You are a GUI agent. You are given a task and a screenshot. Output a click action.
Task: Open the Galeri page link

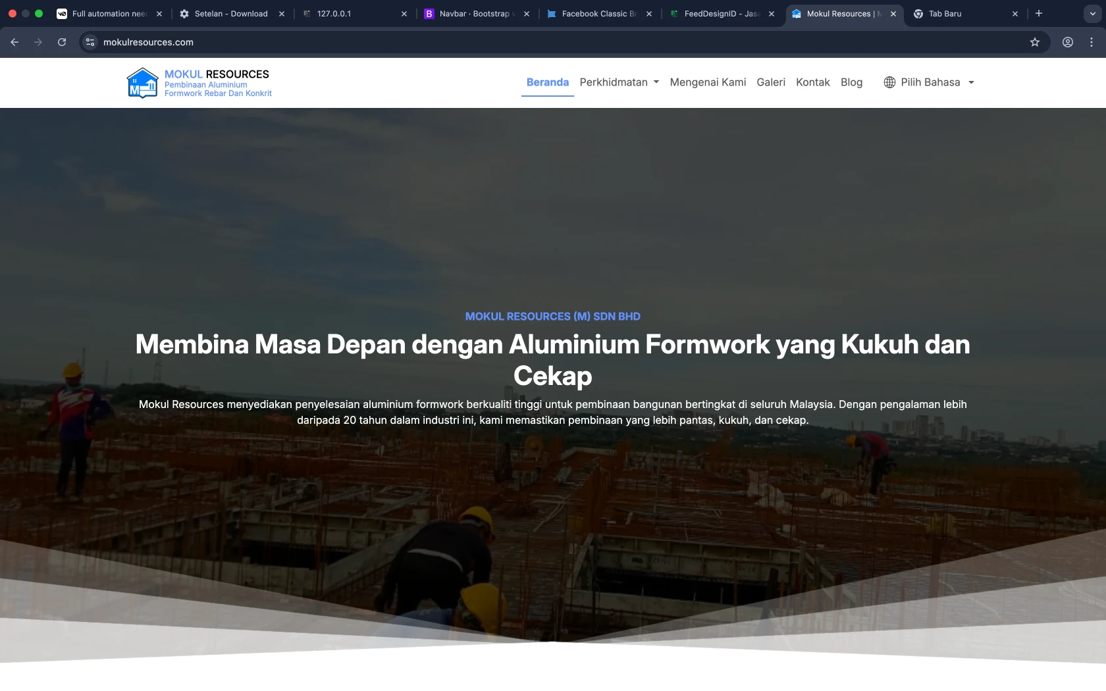coord(771,82)
